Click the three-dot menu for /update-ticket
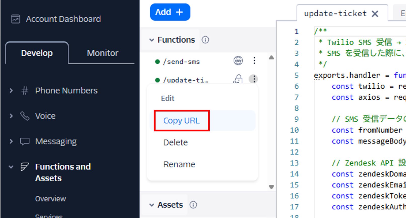 pyautogui.click(x=254, y=79)
